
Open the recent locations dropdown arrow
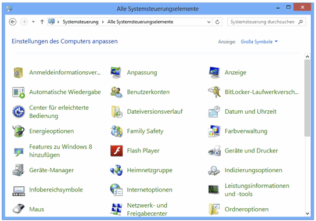[x=33, y=21]
